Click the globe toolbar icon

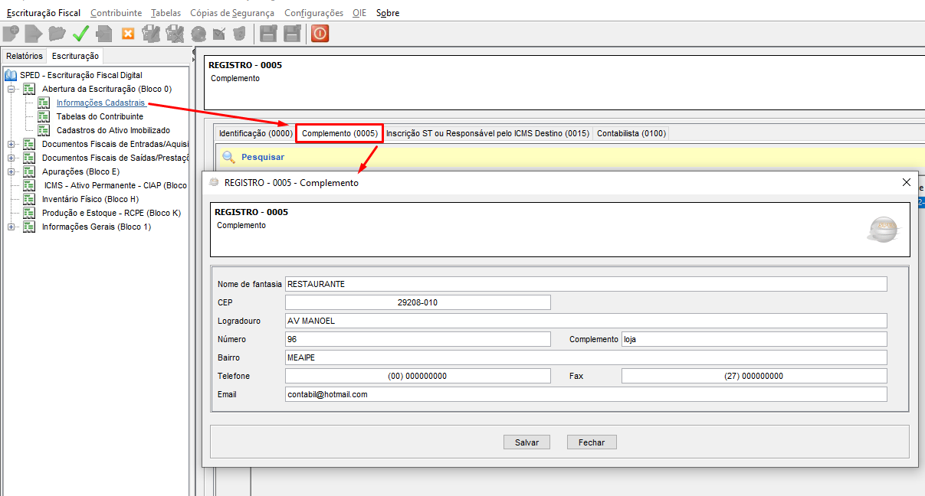click(198, 34)
